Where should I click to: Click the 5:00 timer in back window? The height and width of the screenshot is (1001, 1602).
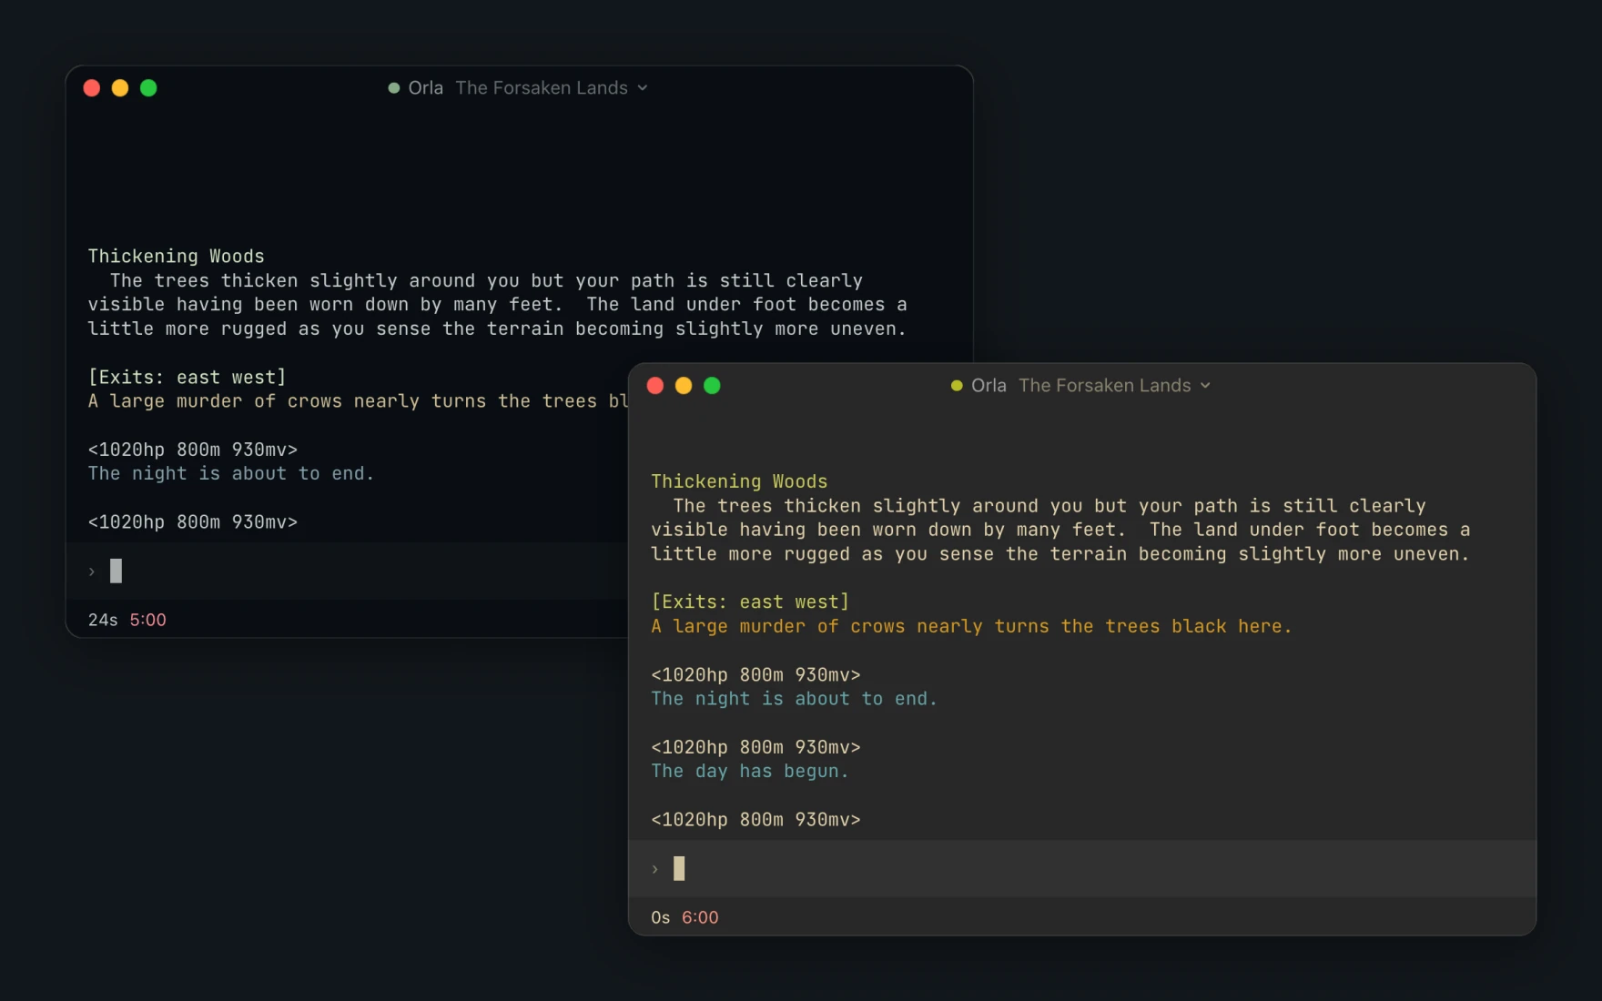pyautogui.click(x=147, y=620)
